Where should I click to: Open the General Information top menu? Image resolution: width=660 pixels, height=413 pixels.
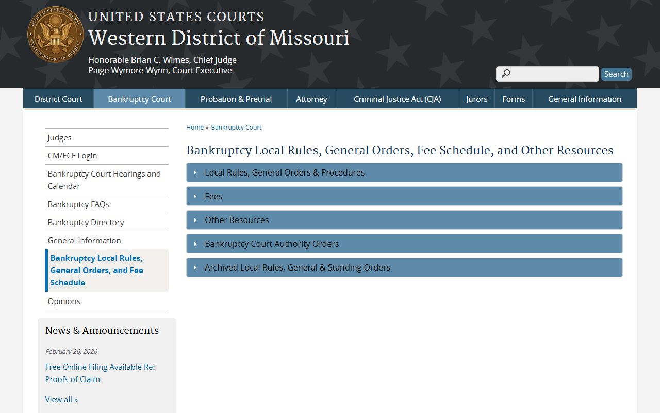[585, 99]
